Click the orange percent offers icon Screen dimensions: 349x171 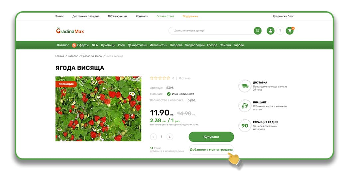[74, 45]
